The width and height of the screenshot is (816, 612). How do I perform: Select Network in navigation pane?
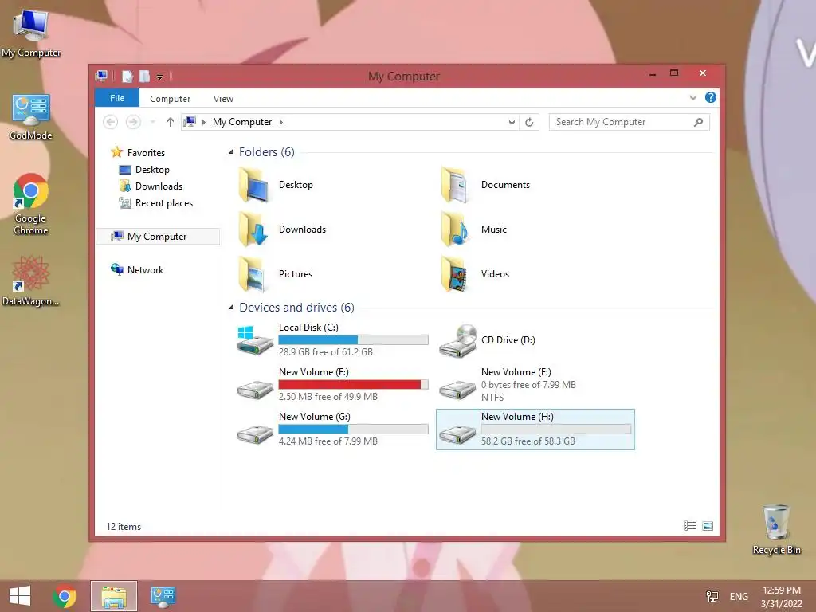point(137,269)
